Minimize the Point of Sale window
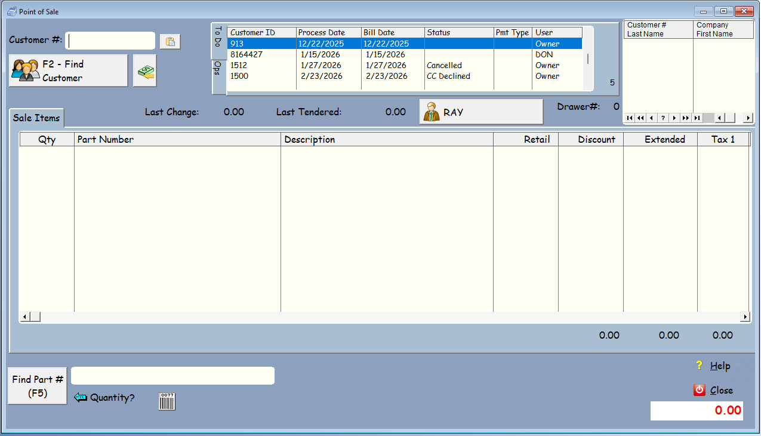This screenshot has height=436, width=761. (704, 11)
